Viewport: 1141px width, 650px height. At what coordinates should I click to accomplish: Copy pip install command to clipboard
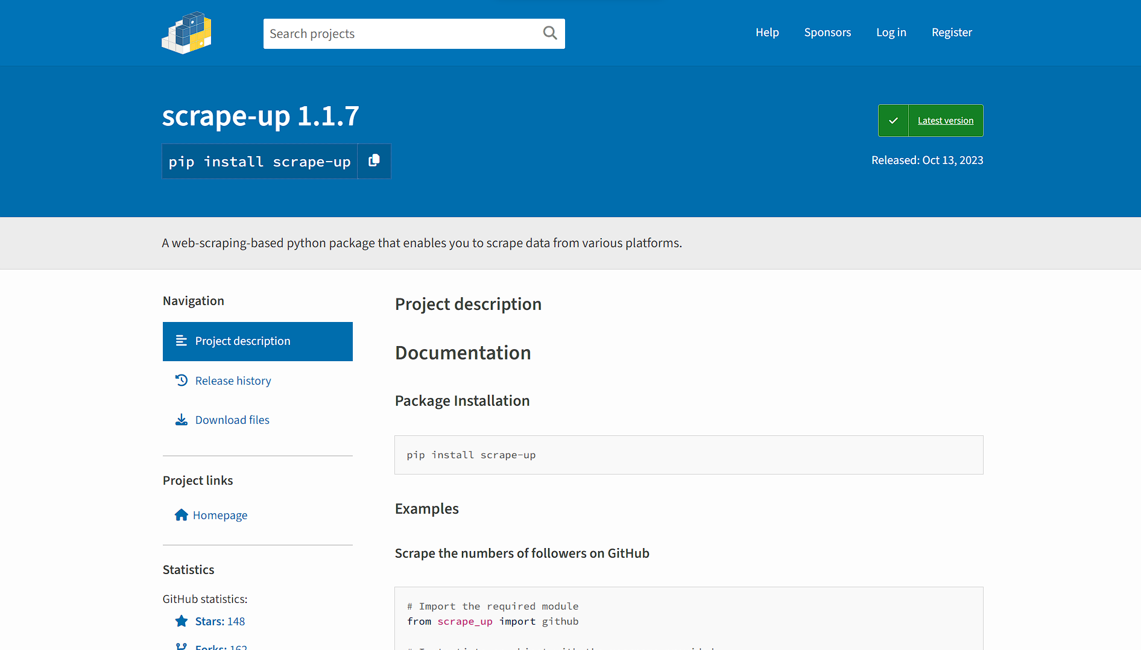coord(375,161)
